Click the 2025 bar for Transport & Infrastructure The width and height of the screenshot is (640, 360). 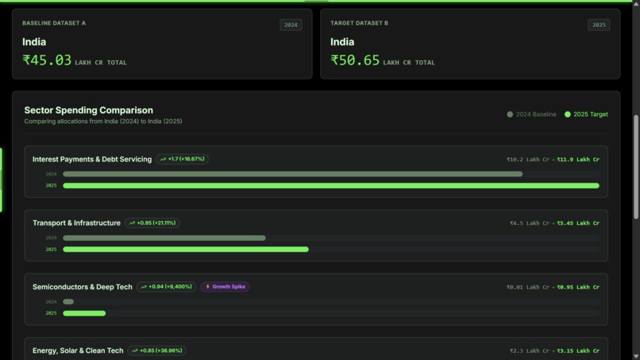pos(186,250)
